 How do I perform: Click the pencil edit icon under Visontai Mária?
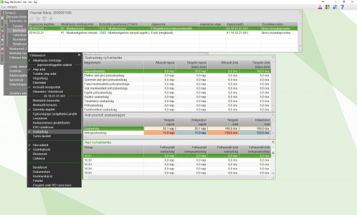click(32, 18)
